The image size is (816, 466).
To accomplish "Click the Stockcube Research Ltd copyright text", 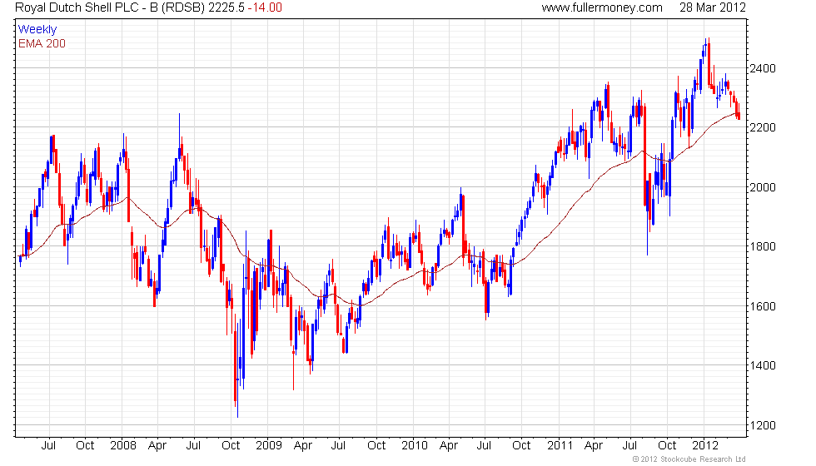I will (x=689, y=459).
